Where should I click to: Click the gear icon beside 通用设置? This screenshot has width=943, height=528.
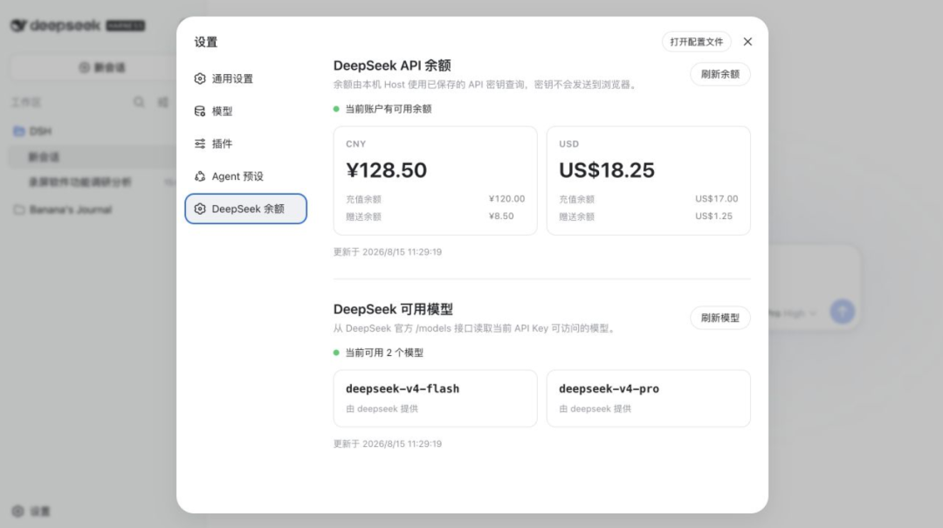(x=200, y=79)
